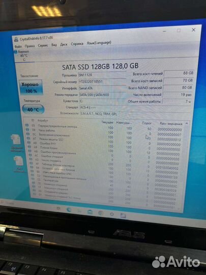Image resolution: width=206 pixels, height=275 pixels.
Task: Click the Буква тома field C:
Action: click(x=103, y=101)
